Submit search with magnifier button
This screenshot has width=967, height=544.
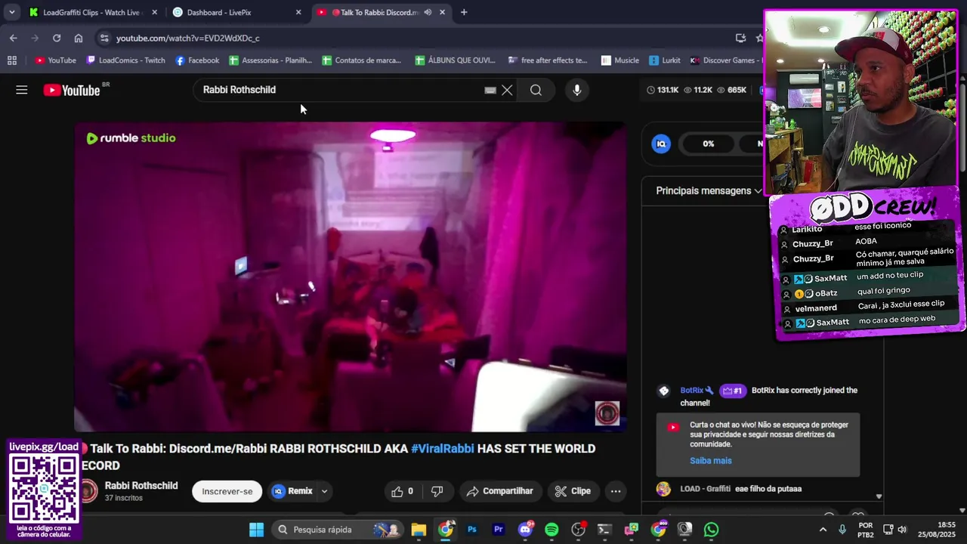click(x=536, y=90)
